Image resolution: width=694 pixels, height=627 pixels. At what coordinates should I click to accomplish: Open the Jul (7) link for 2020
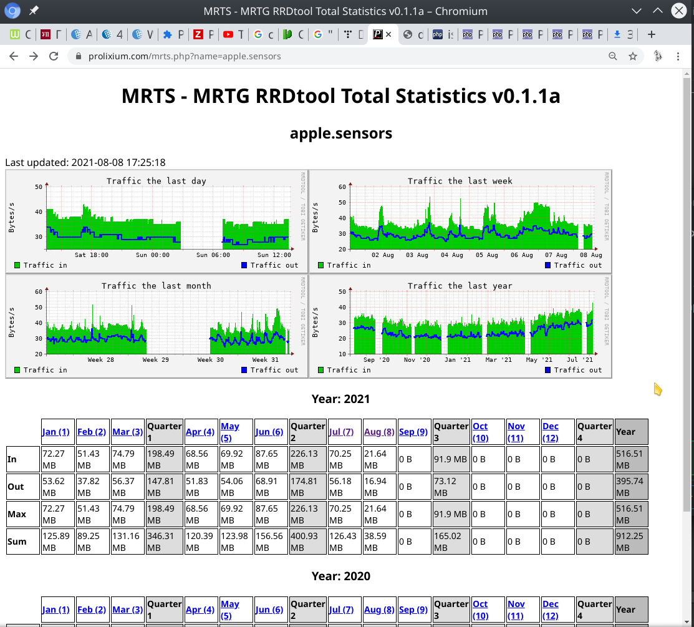tap(341, 610)
